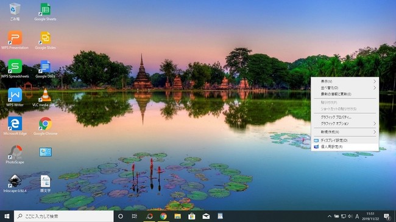The image size is (396, 222).
Task: Switch to Google Chrome on the taskbar
Action: tap(163, 216)
